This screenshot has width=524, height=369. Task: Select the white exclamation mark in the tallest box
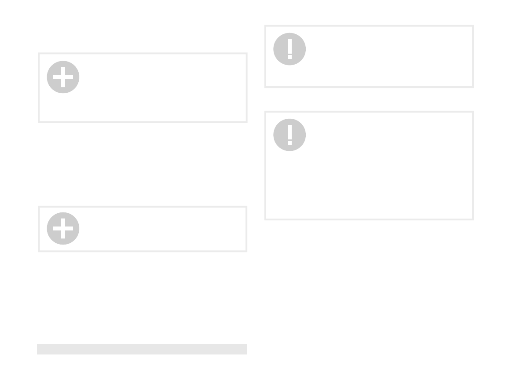click(289, 135)
